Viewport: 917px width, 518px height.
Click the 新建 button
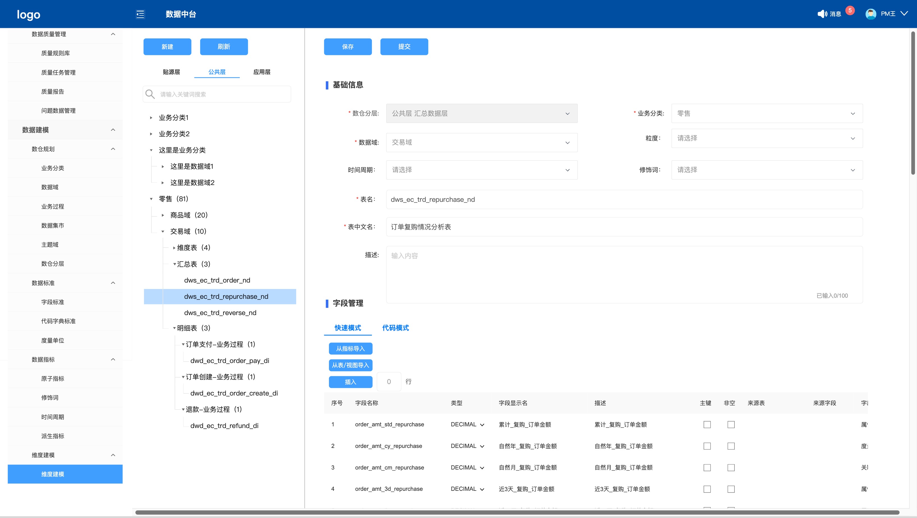click(x=167, y=47)
